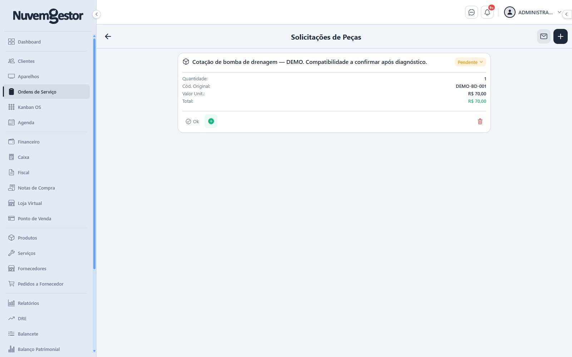Open Pedidos a Fornecedor
The width and height of the screenshot is (572, 357).
[x=46, y=284]
